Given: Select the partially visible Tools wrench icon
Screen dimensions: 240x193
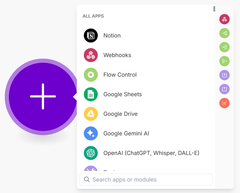Looking at the screenshot, I should [91, 168].
